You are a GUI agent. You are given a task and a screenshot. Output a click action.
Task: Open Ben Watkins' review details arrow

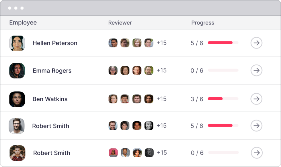[256, 99]
